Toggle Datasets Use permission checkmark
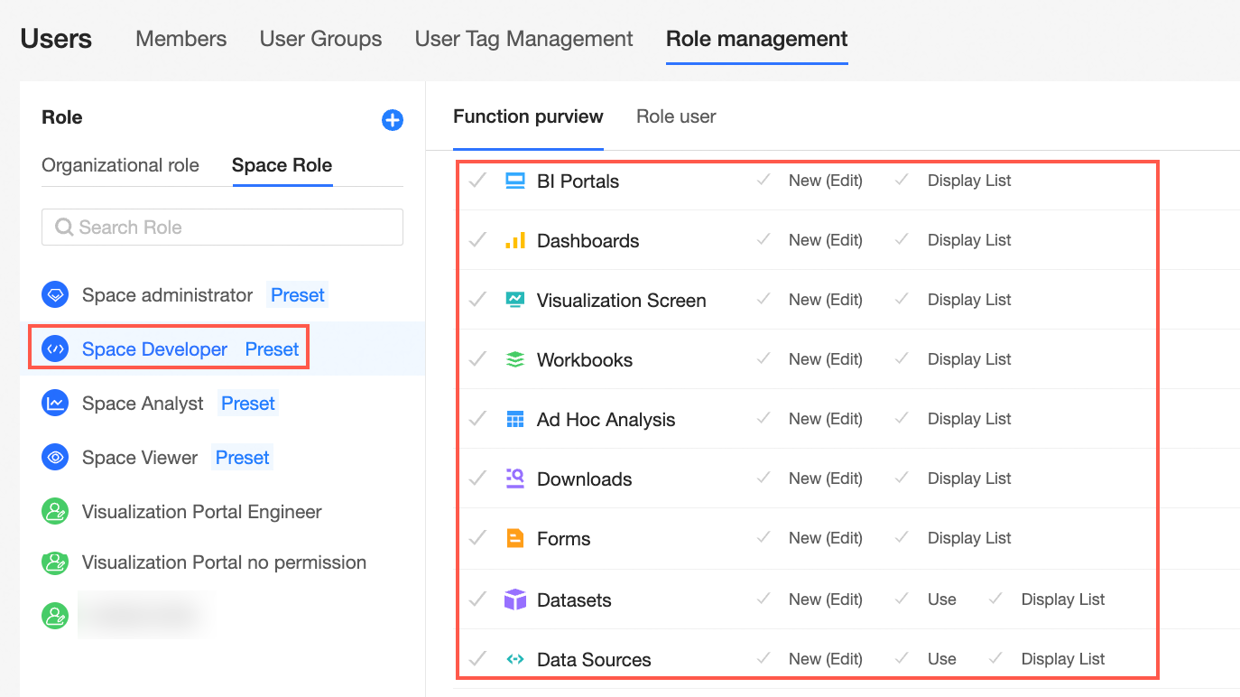 point(902,599)
